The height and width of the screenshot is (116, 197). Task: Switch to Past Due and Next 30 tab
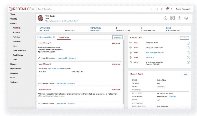(46, 37)
